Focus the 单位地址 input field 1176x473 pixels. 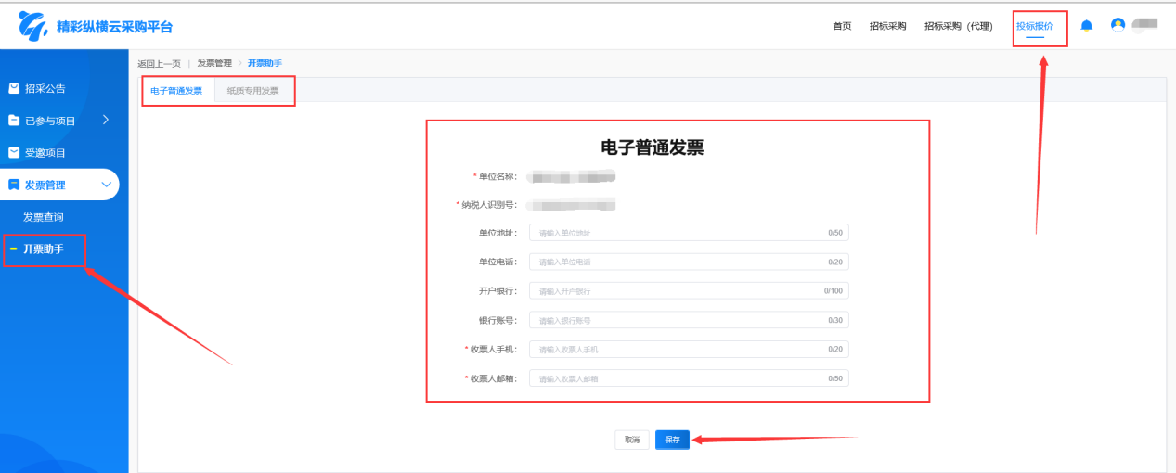coord(689,233)
